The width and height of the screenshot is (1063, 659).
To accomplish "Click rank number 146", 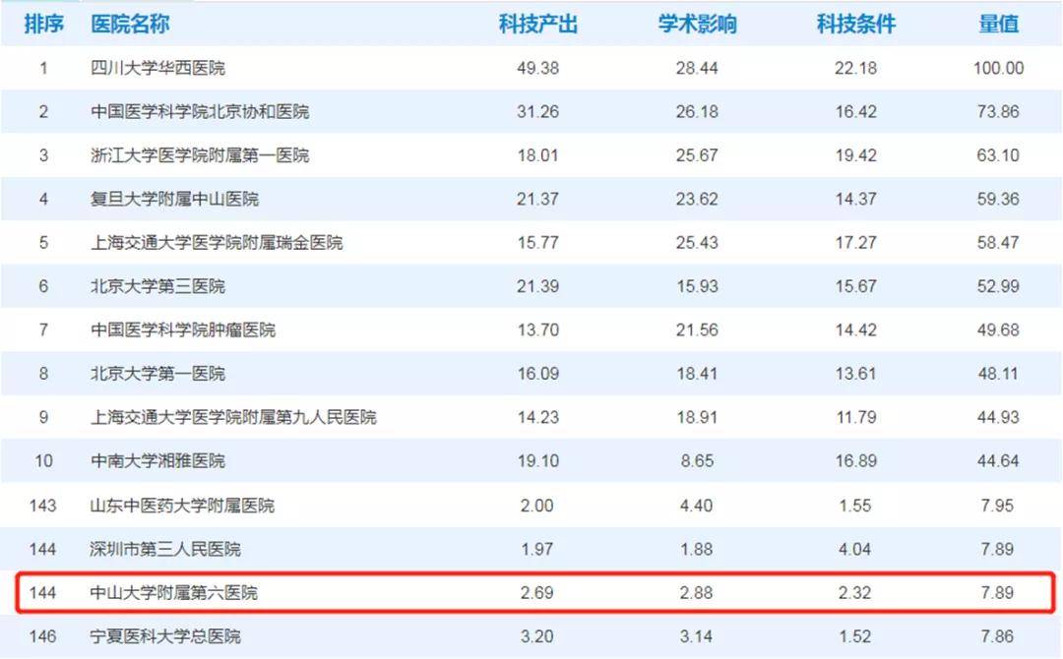I will pos(42,636).
